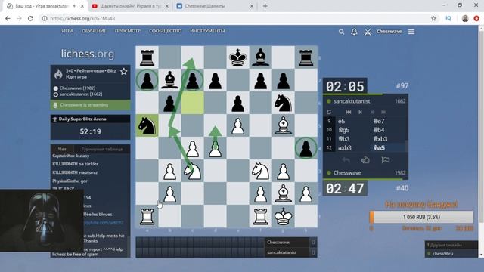This screenshot has width=484, height=272.
Task: Select the white pawn on e5
Action: point(237,126)
